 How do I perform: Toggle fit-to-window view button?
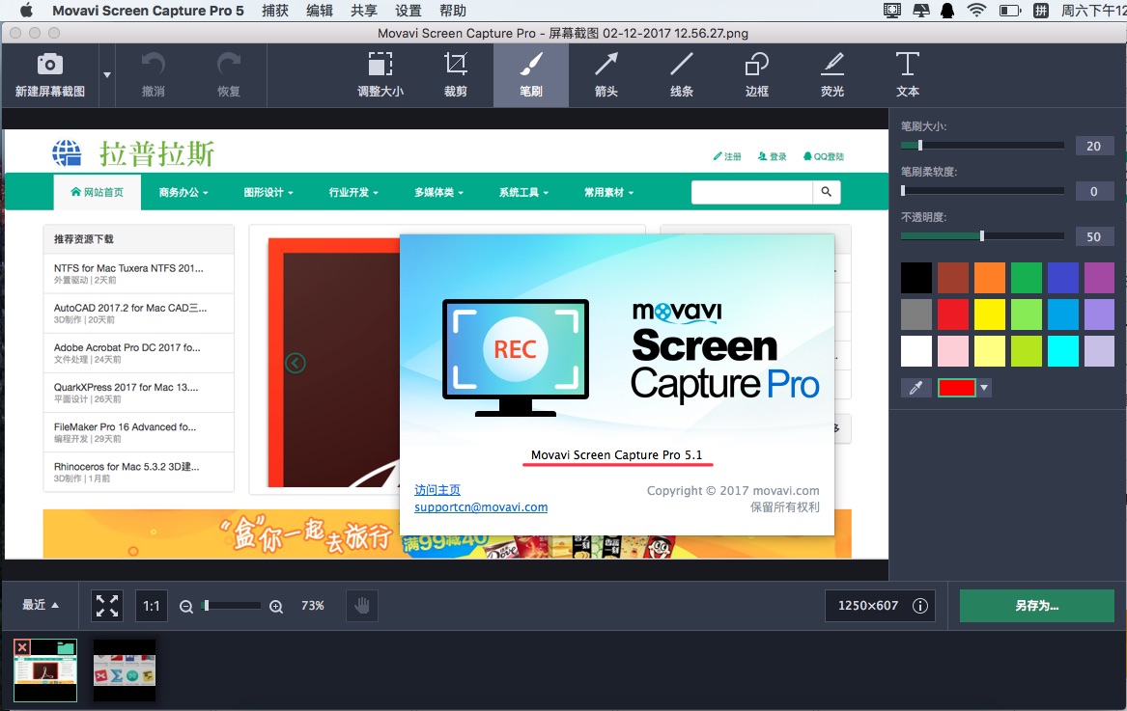coord(107,606)
